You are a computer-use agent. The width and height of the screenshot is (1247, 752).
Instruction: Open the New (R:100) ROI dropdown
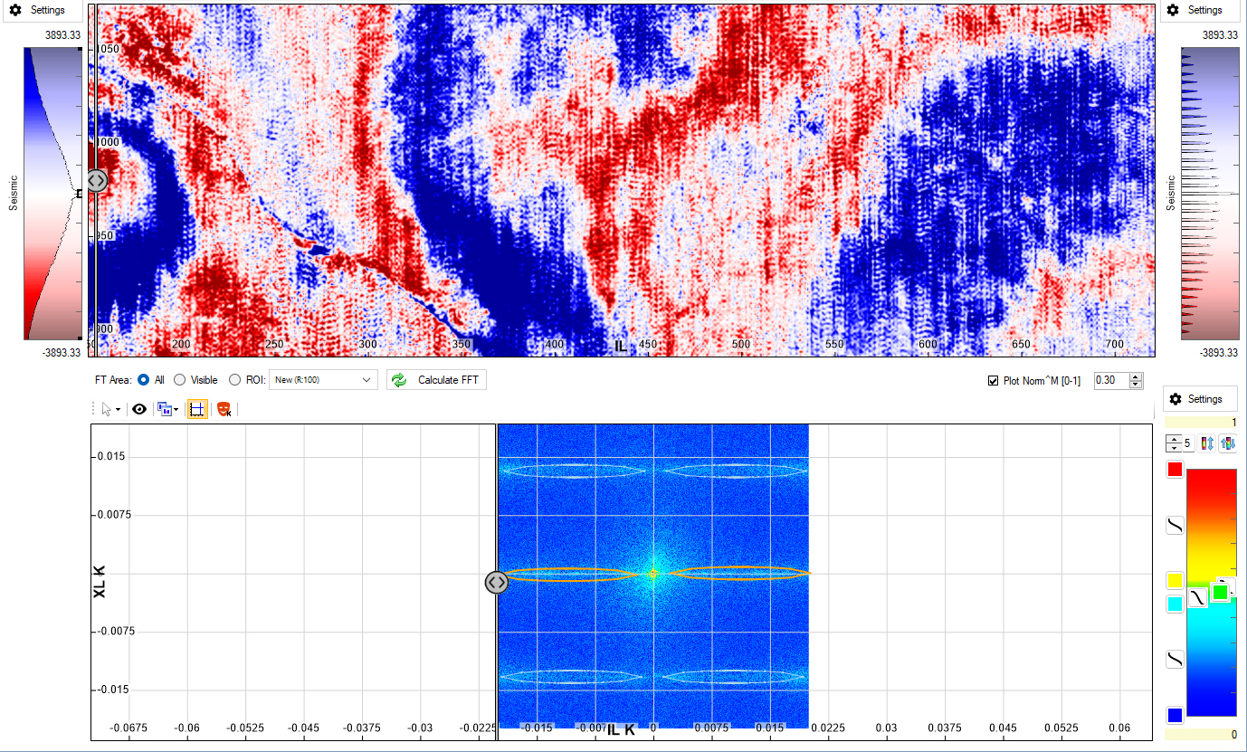click(x=323, y=379)
